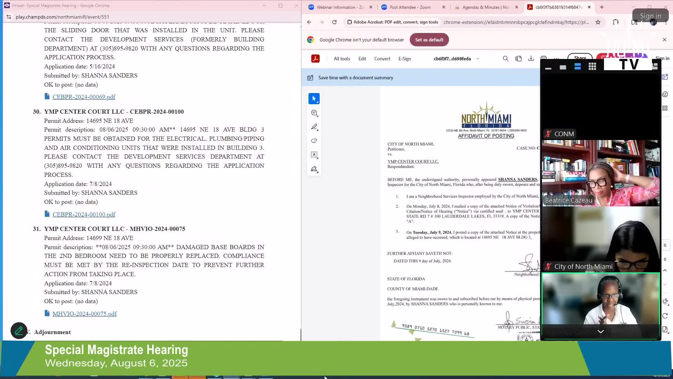The image size is (673, 379).
Task: Switch Zoom panel to single speaker view
Action: (563, 67)
